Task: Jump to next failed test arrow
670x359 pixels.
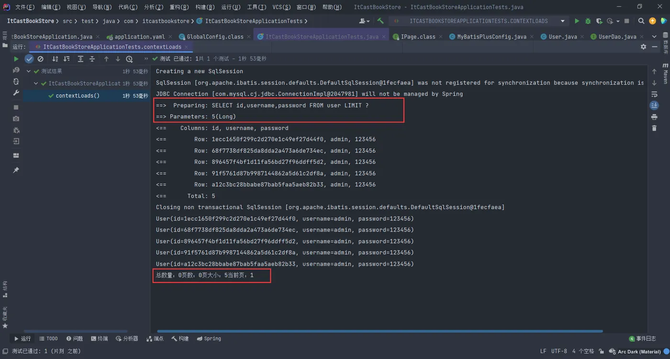Action: (118, 59)
